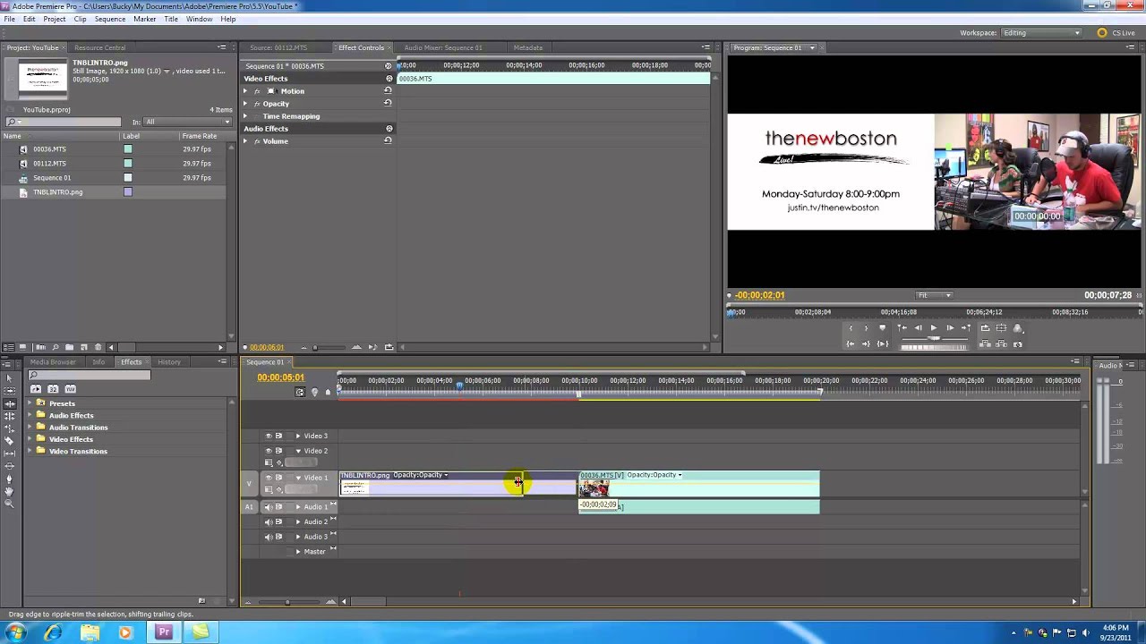The height and width of the screenshot is (644, 1146).
Task: Delete selected item via Project panel trash
Action: (98, 347)
